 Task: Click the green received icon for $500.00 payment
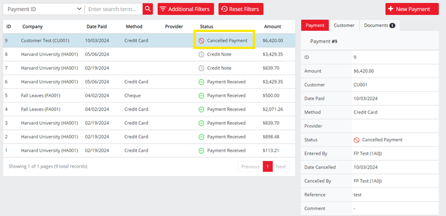coord(201,96)
